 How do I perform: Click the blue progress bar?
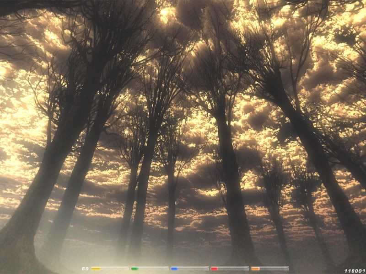[190, 269]
